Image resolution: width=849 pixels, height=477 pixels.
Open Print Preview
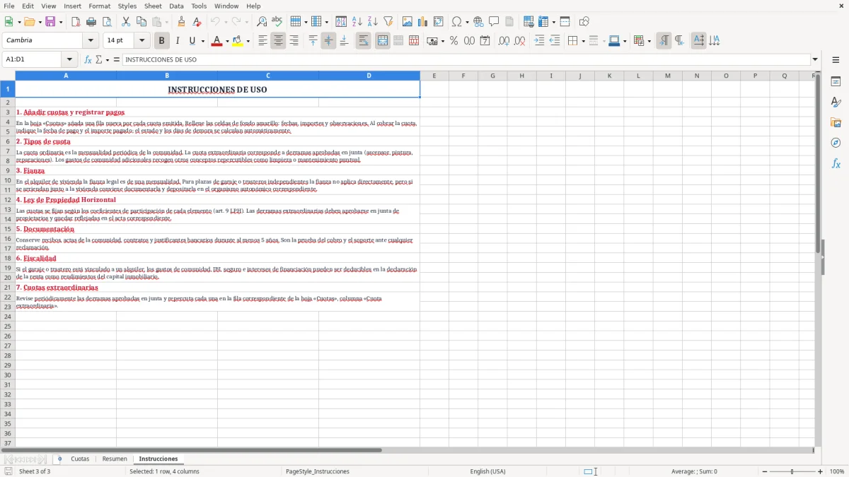pos(107,22)
